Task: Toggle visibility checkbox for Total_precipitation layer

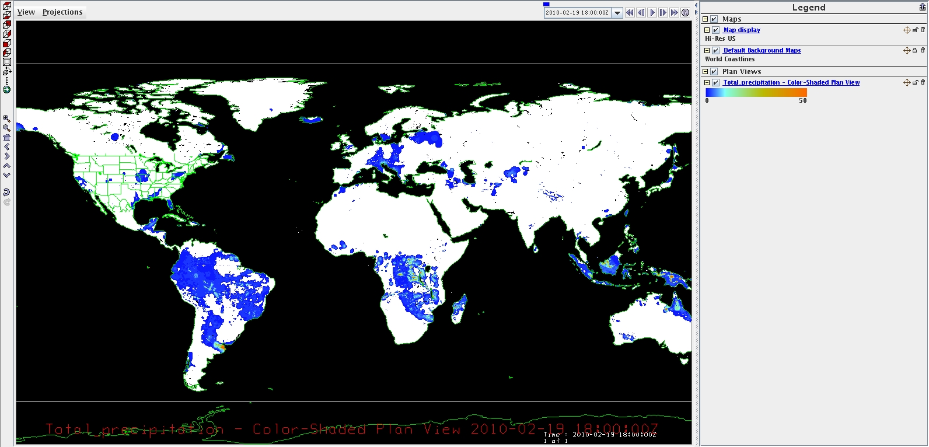Action: click(x=715, y=83)
